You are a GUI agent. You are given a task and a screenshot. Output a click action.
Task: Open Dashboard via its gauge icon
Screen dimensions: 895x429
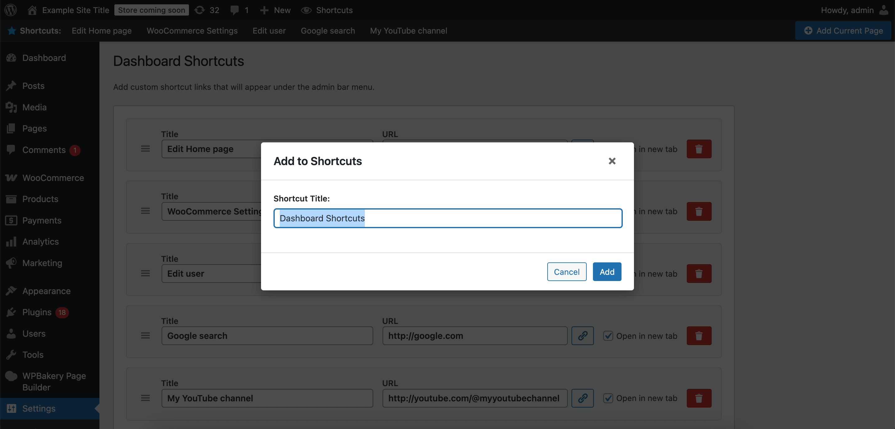point(11,58)
